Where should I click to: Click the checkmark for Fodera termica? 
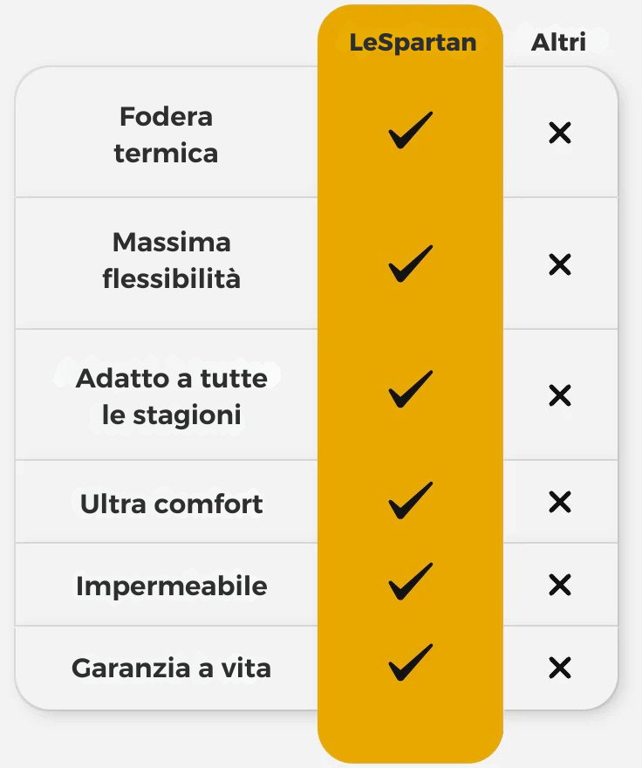(410, 131)
